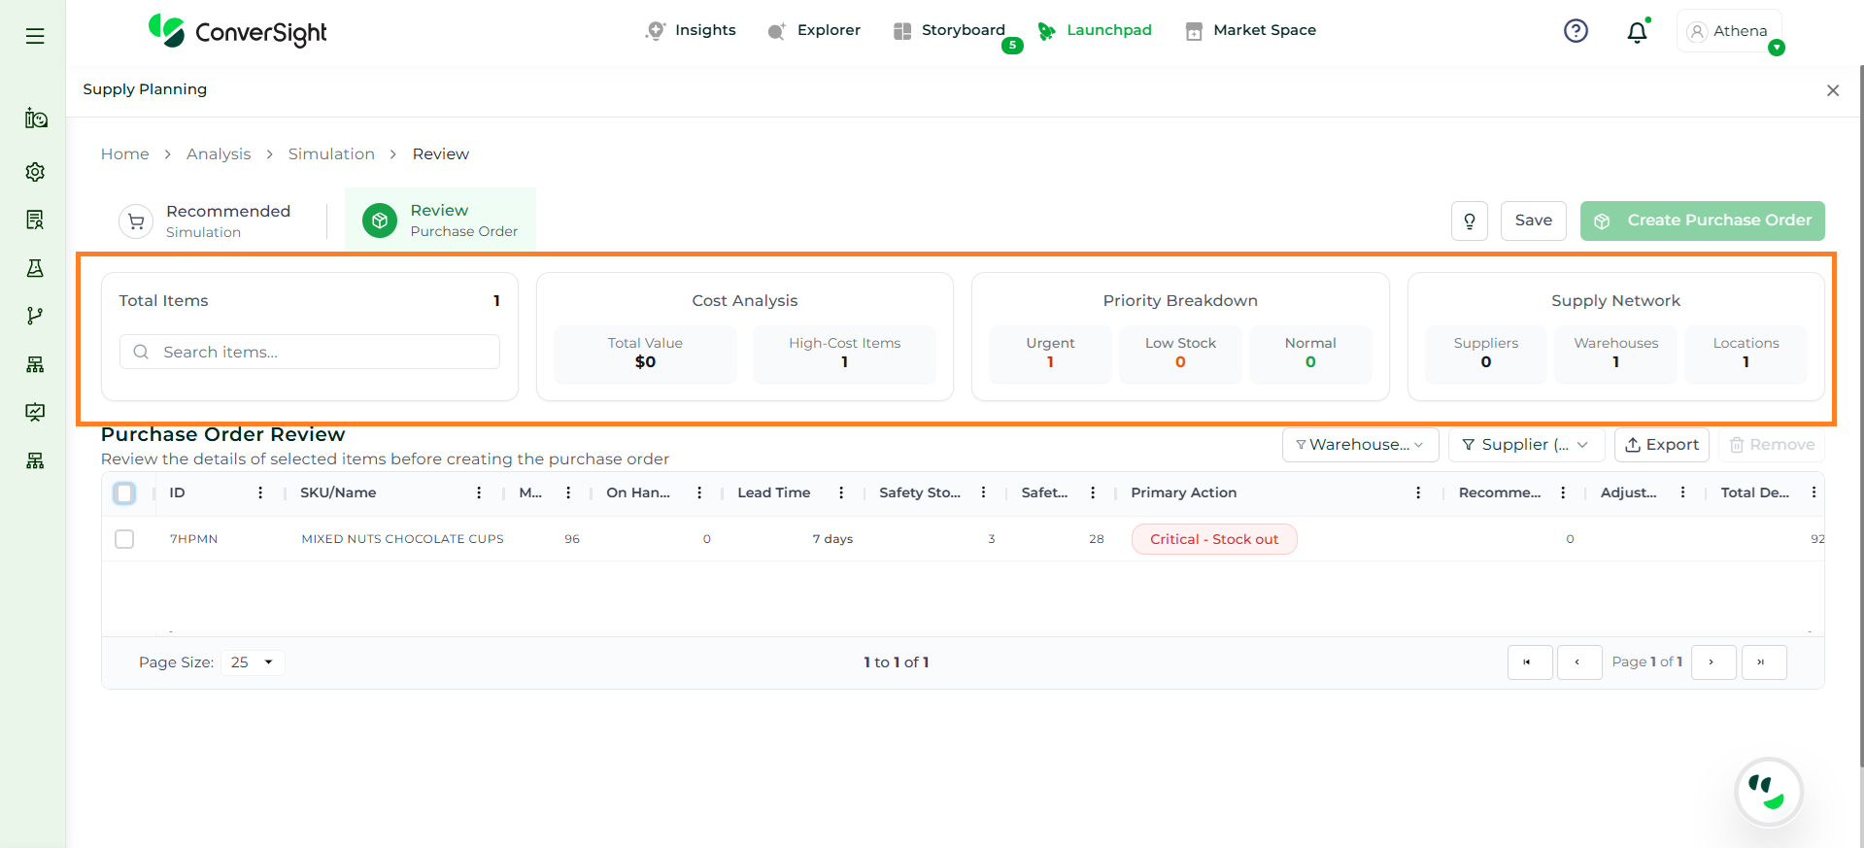Open the Supplier filter dropdown
The height and width of the screenshot is (848, 1864).
pos(1524,445)
